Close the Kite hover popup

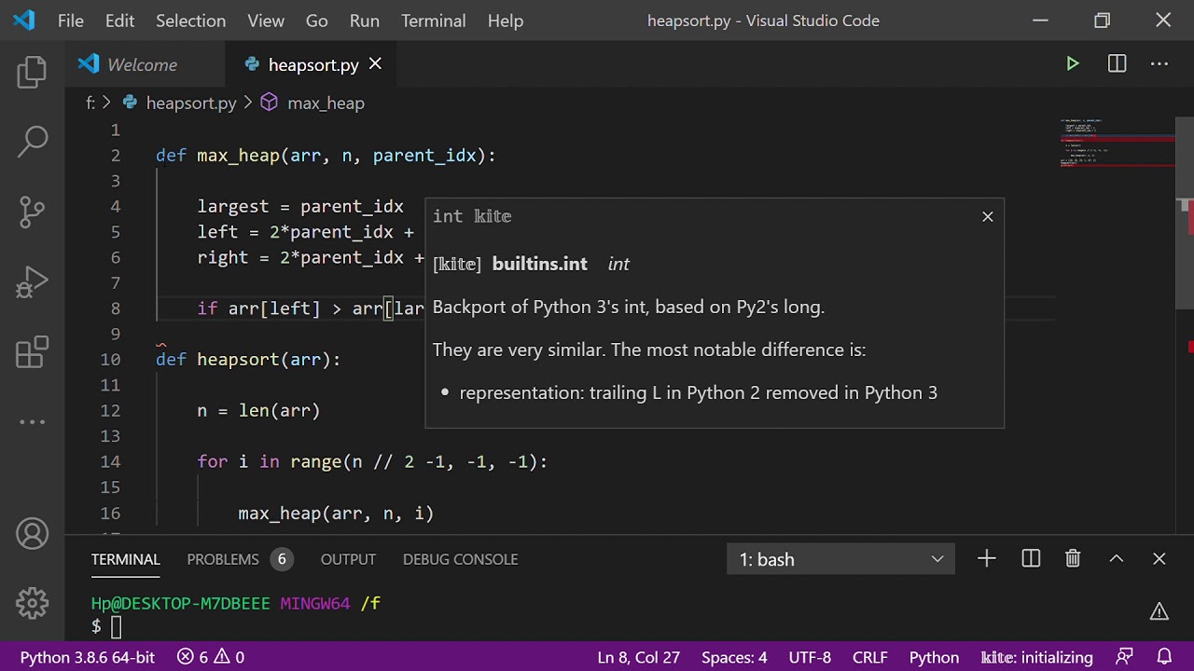click(988, 216)
